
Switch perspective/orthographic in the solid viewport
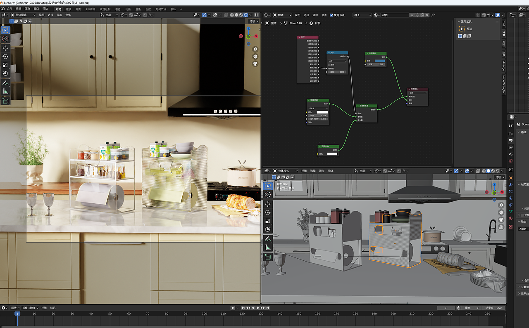(x=501, y=227)
